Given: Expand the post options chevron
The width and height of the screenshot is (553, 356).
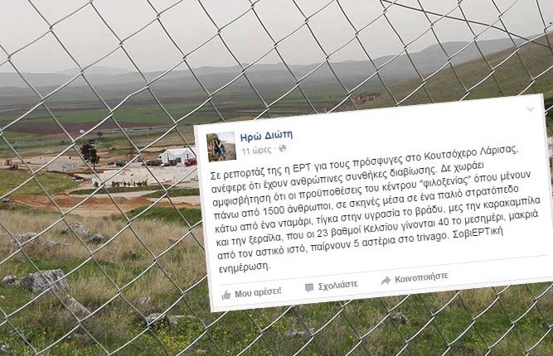Looking at the screenshot, I should click(x=531, y=109).
